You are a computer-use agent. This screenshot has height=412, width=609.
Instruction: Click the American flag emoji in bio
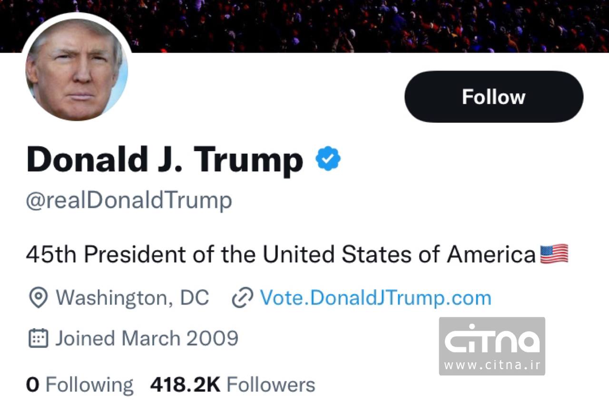[554, 254]
